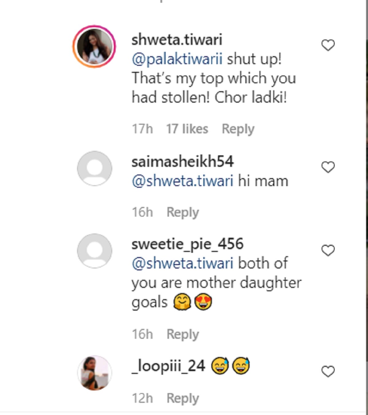The height and width of the screenshot is (415, 368).
Task: Open the saimasheikh54 username link
Action: coord(182,162)
